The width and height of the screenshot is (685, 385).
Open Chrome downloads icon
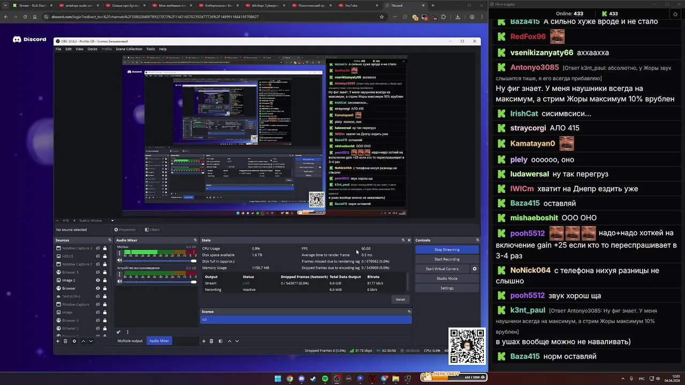(x=458, y=17)
